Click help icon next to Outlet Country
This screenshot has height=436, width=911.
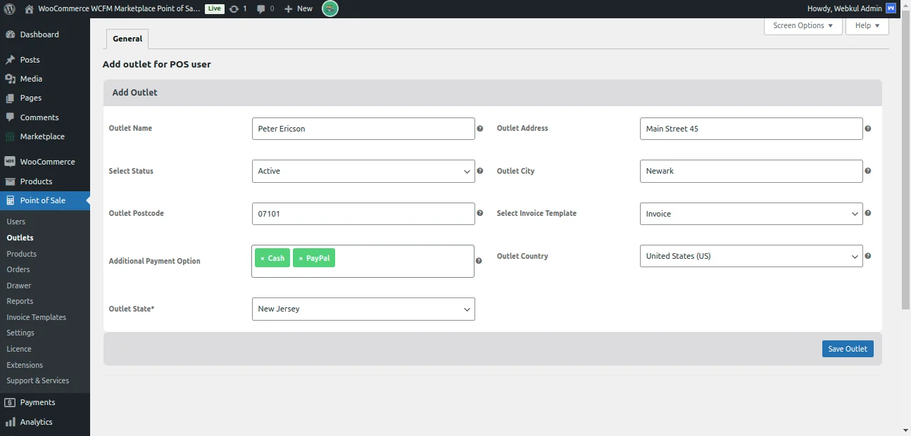[x=867, y=256]
